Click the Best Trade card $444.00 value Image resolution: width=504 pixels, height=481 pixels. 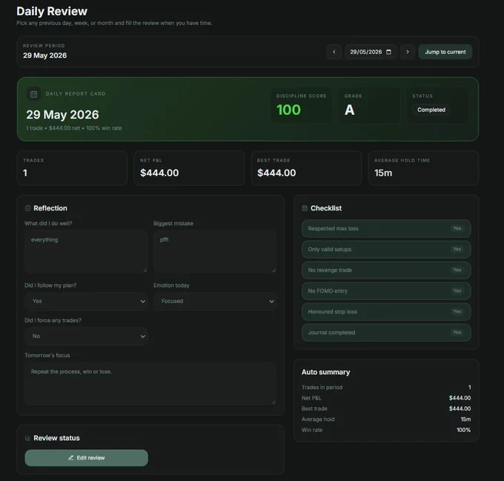276,173
